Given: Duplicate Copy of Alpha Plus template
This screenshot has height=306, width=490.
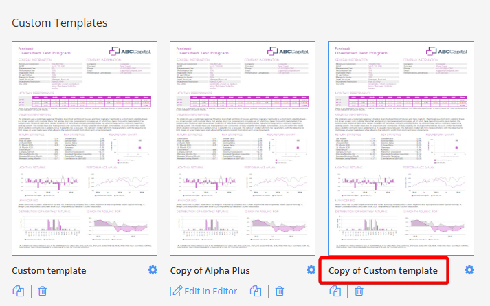Looking at the screenshot, I should 256,291.
